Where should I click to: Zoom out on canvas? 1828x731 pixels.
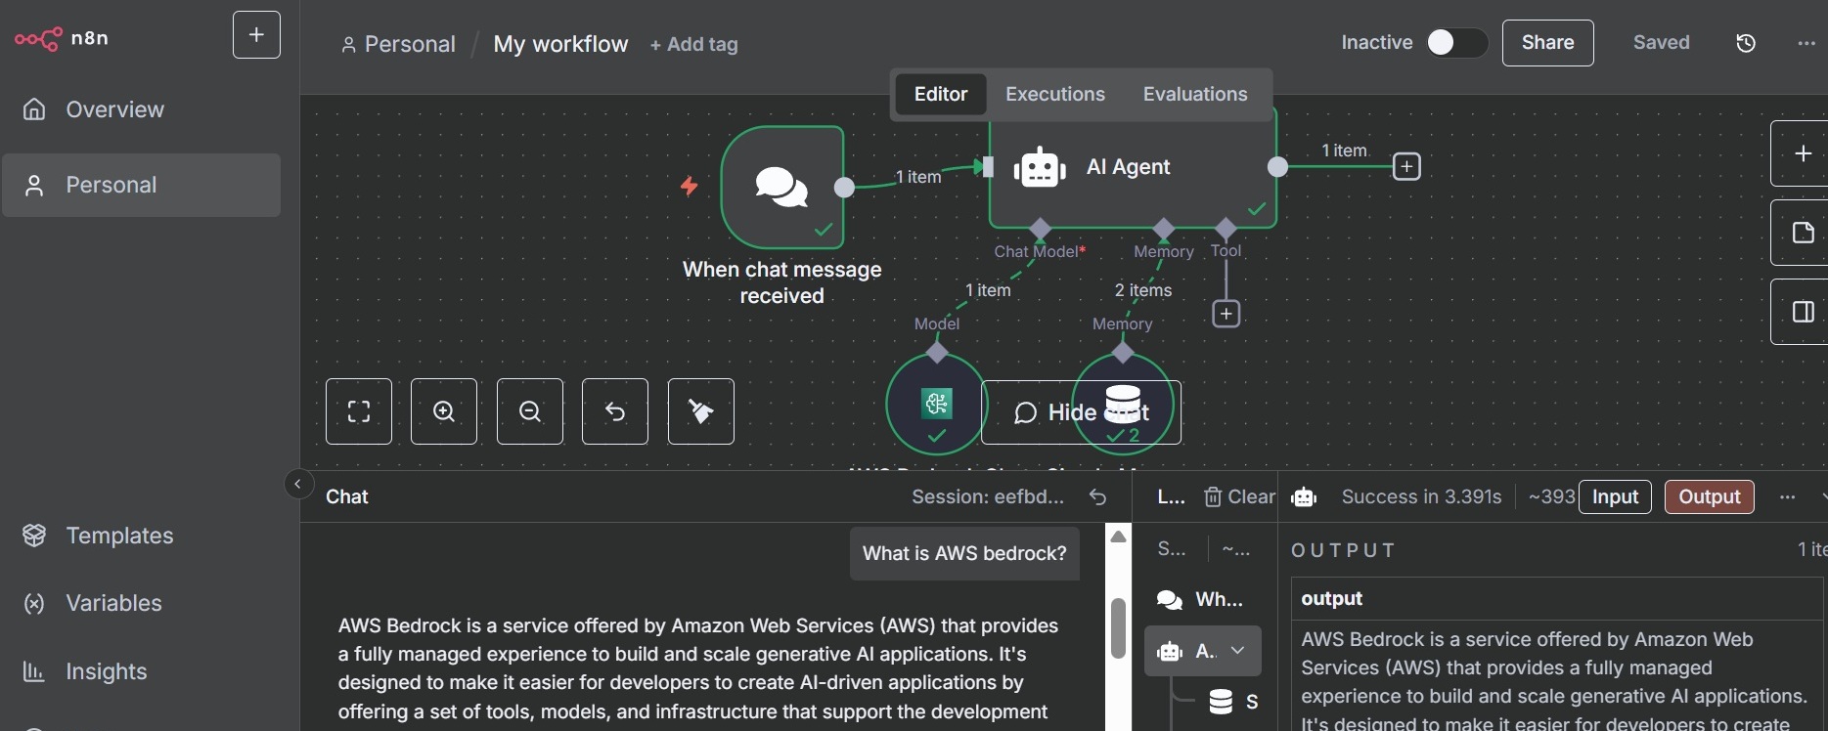pos(530,411)
